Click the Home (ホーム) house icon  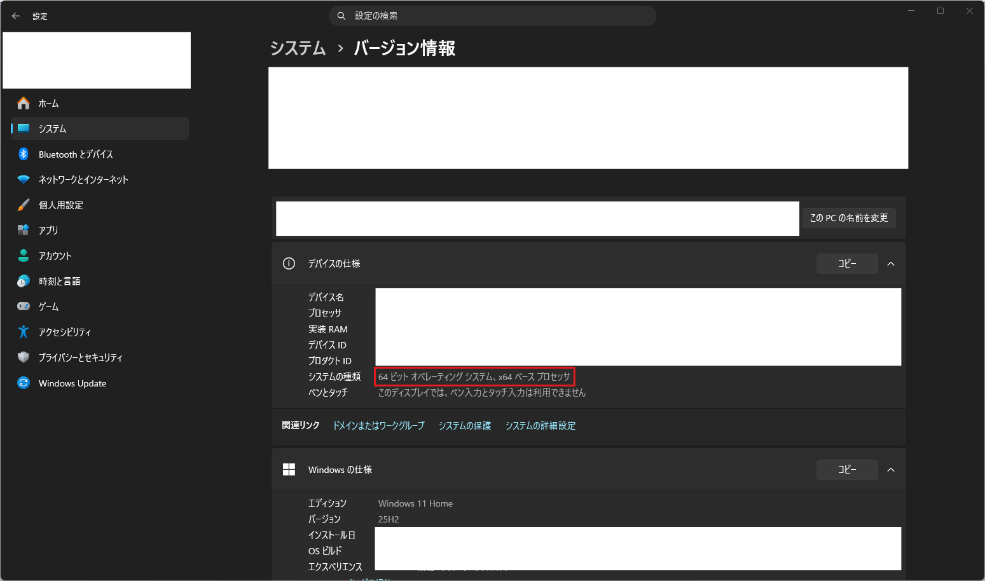(24, 103)
